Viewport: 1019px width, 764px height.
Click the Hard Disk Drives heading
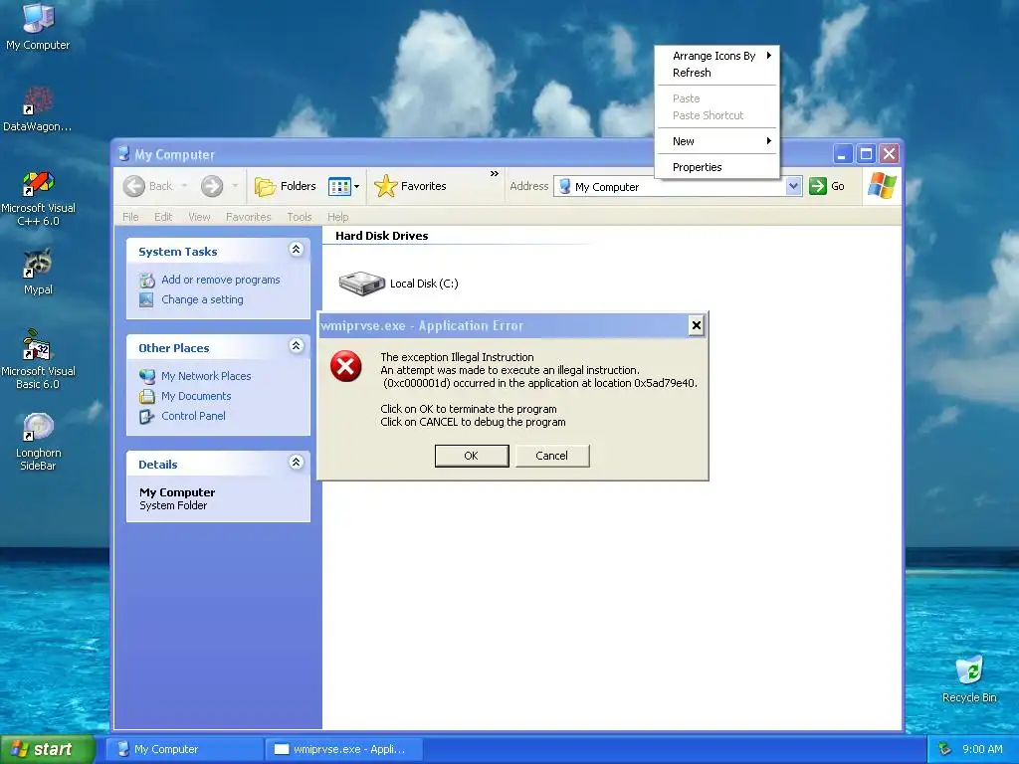381,236
